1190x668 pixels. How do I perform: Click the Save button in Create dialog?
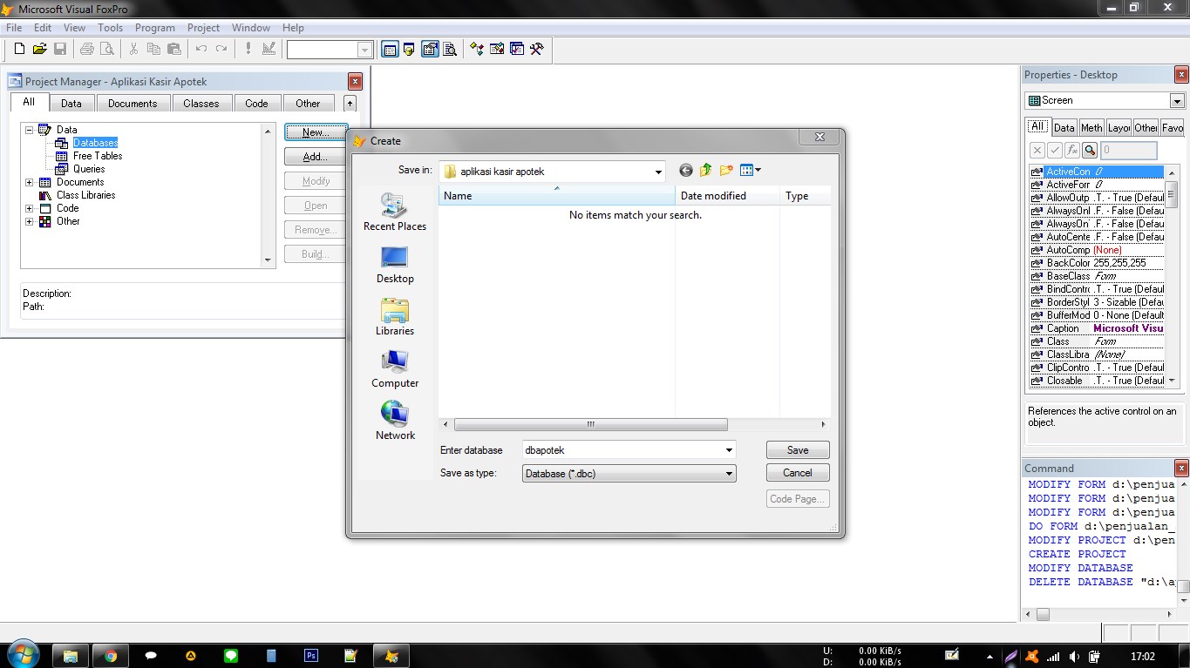(798, 450)
